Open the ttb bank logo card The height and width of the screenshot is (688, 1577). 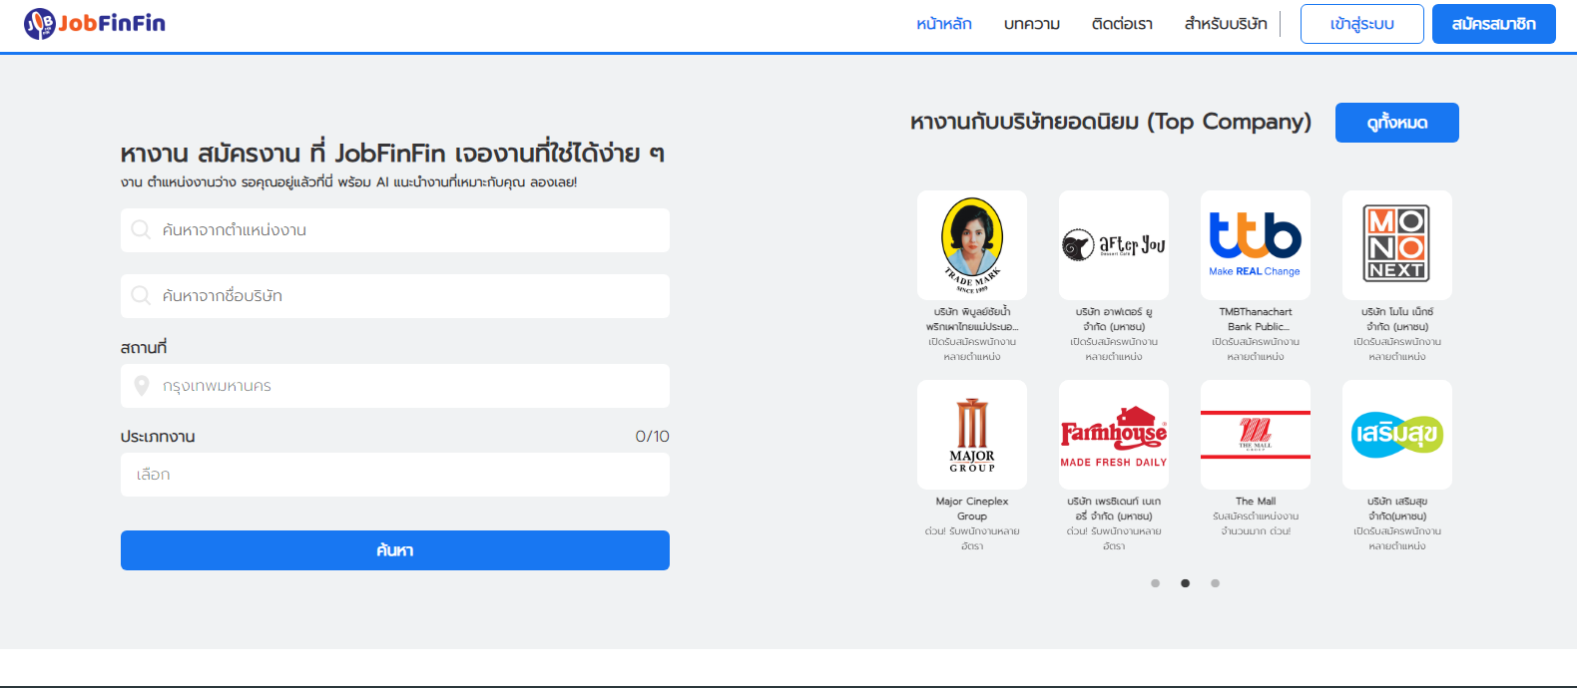(1256, 244)
